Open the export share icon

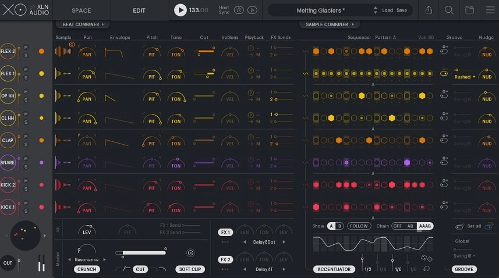click(429, 10)
